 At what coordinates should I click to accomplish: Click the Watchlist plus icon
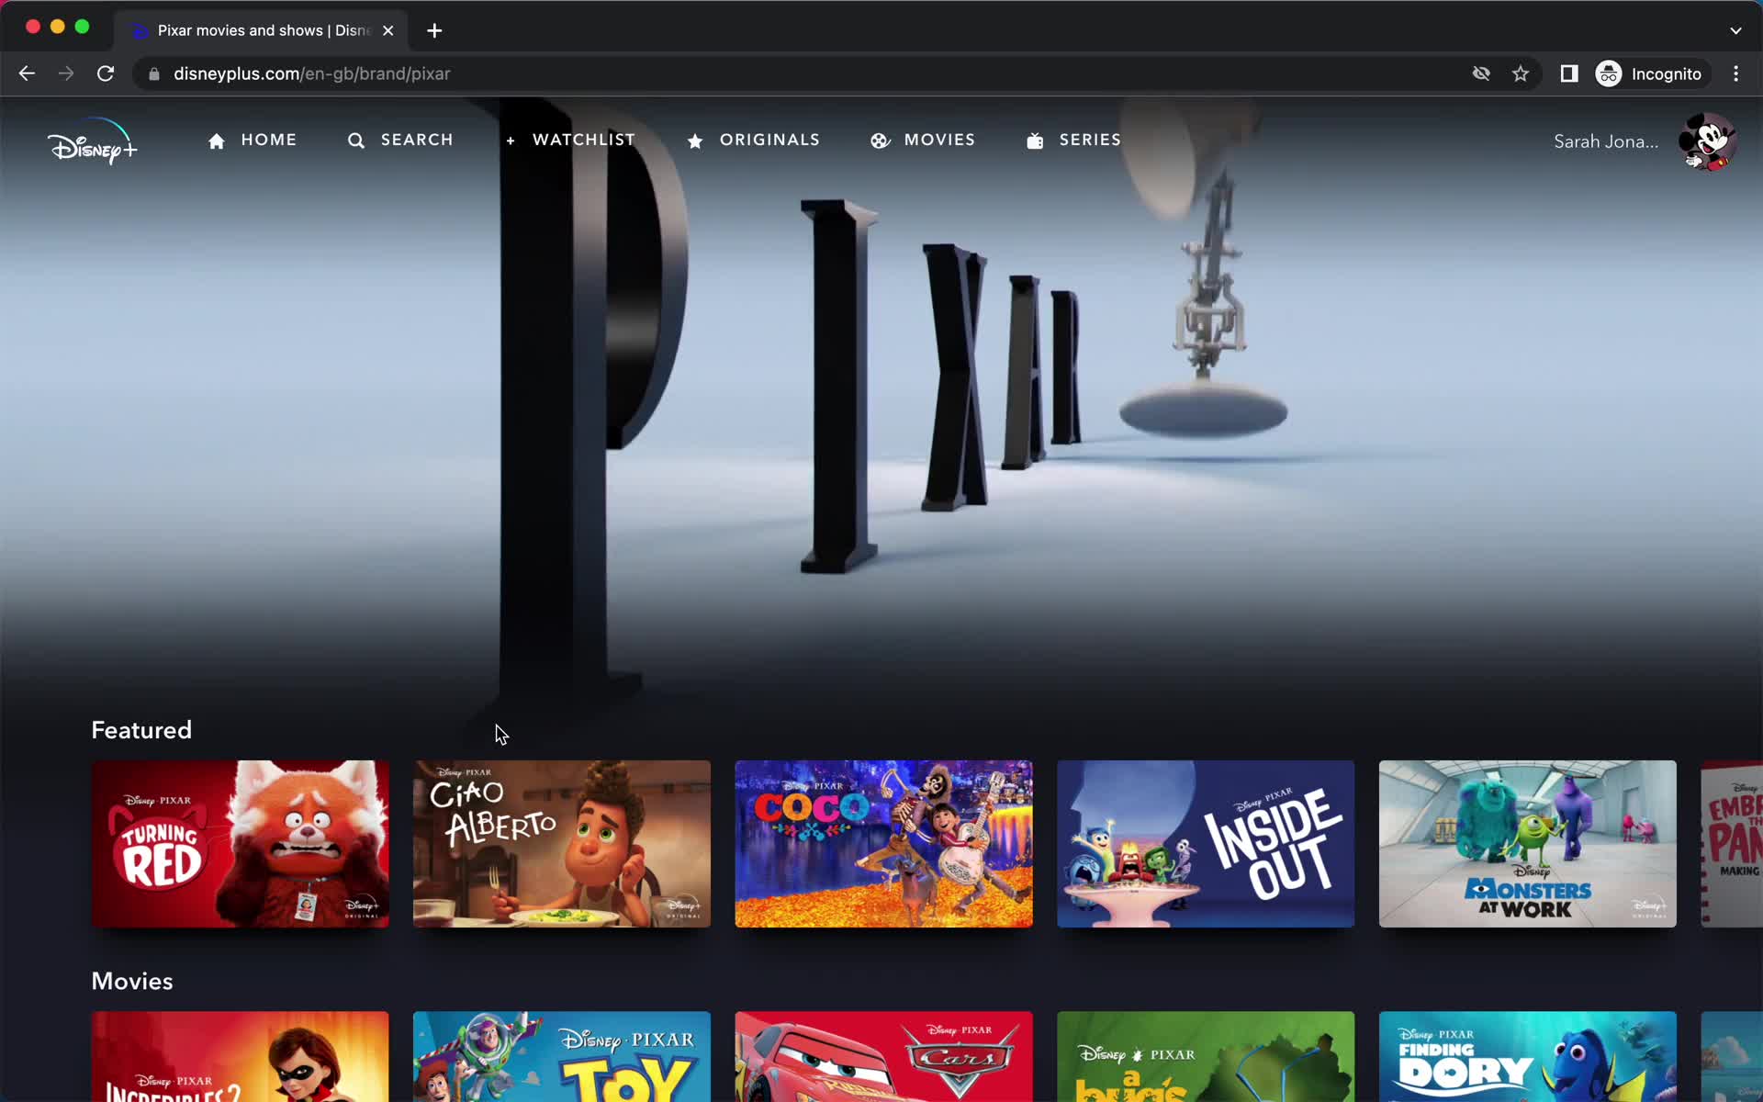[511, 141]
